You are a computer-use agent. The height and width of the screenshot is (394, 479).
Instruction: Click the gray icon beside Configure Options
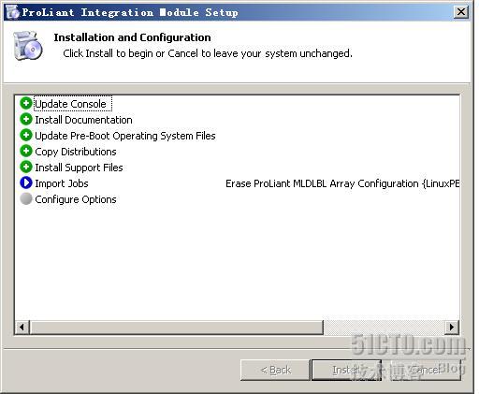point(26,198)
